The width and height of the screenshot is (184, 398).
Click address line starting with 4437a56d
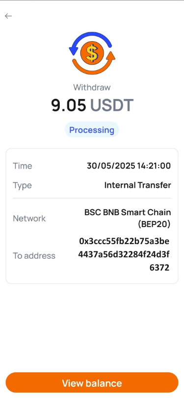tap(124, 254)
